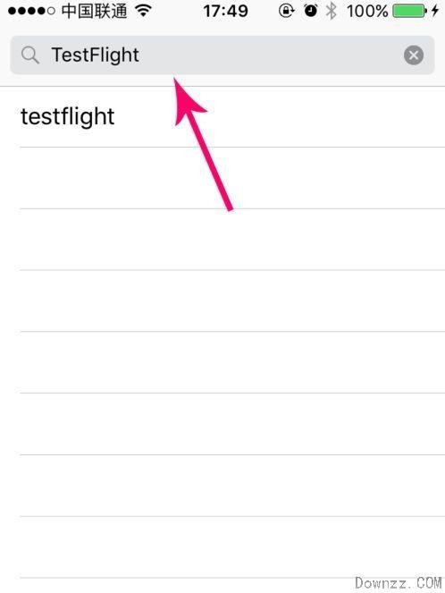Tap the charging lightning bolt icon
This screenshot has height=593, width=445.
coord(435,11)
